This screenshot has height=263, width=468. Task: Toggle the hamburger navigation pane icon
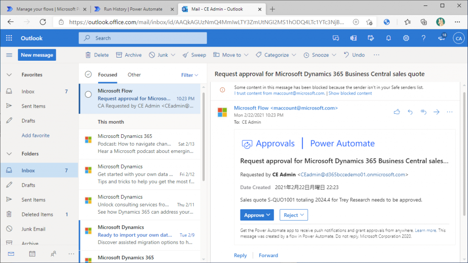pos(9,55)
